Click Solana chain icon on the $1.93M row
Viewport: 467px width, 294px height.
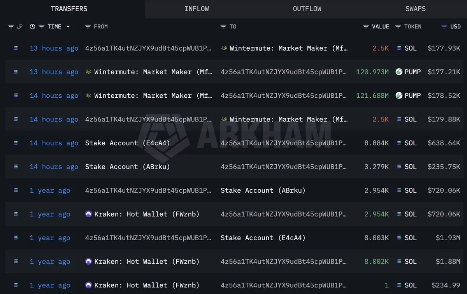(16, 238)
